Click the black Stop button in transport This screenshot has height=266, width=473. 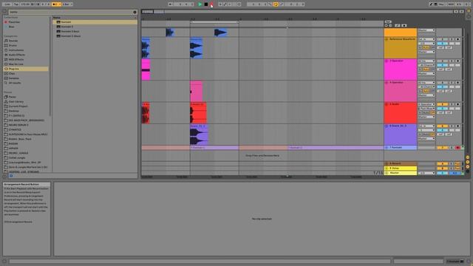pyautogui.click(x=206, y=4)
